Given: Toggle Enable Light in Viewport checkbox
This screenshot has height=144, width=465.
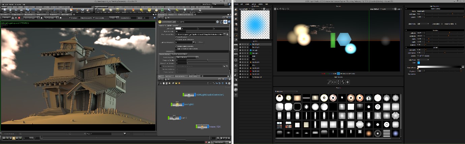Looking at the screenshot, I should pos(176,40).
